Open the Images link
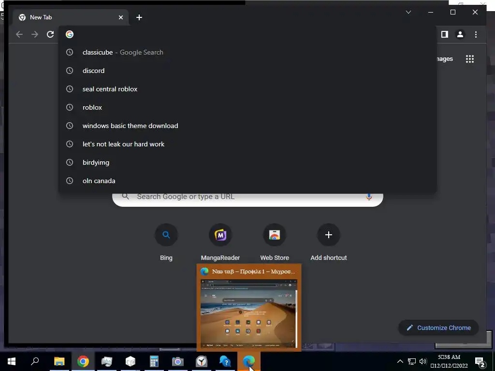Screen dimensions: 495x371 (x=445, y=59)
